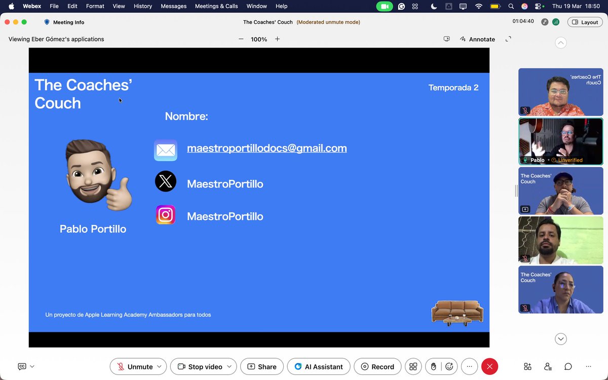Screen dimensions: 608x380
Task: Start annotating with the Annotate button
Action: [477, 39]
